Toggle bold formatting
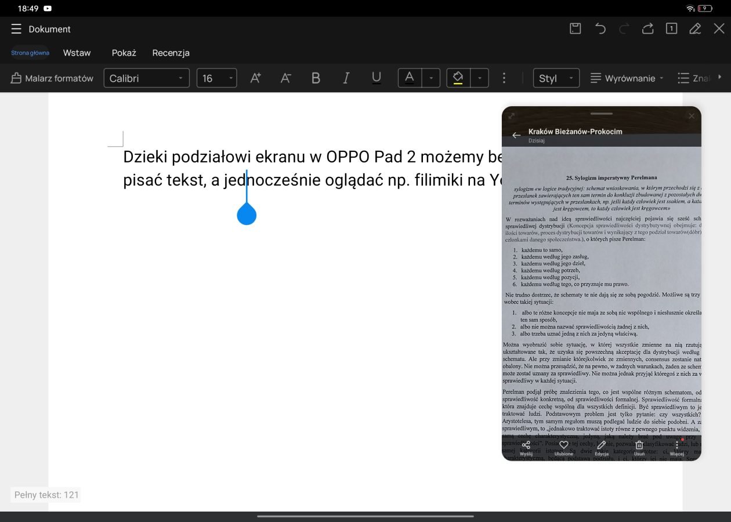The width and height of the screenshot is (731, 522). [316, 78]
